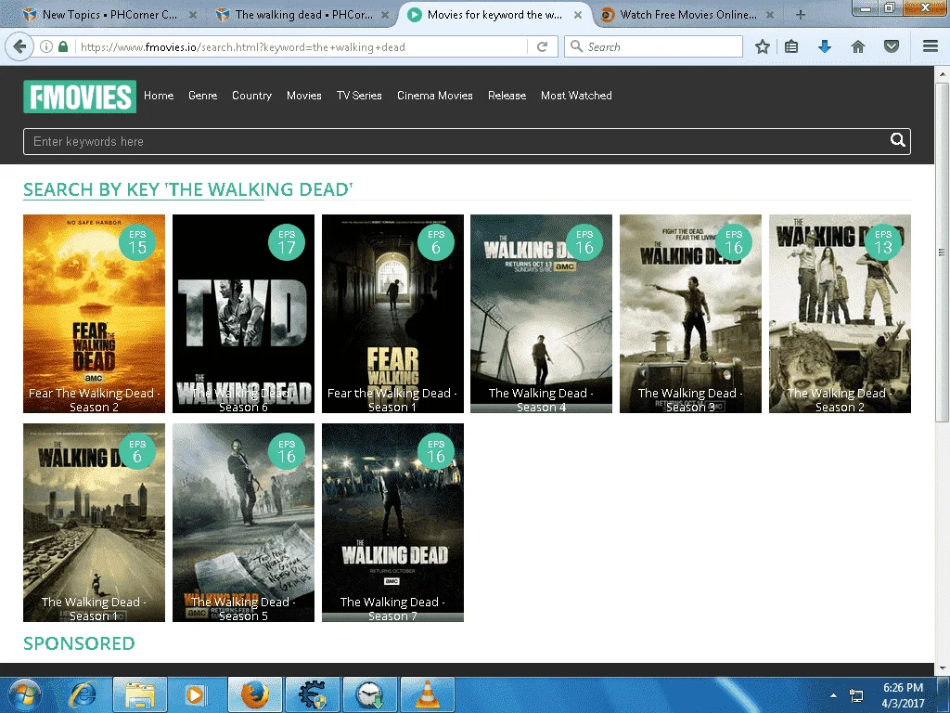Click the gear shield taskbar icon
Viewport: 950px width, 713px height.
click(x=312, y=695)
